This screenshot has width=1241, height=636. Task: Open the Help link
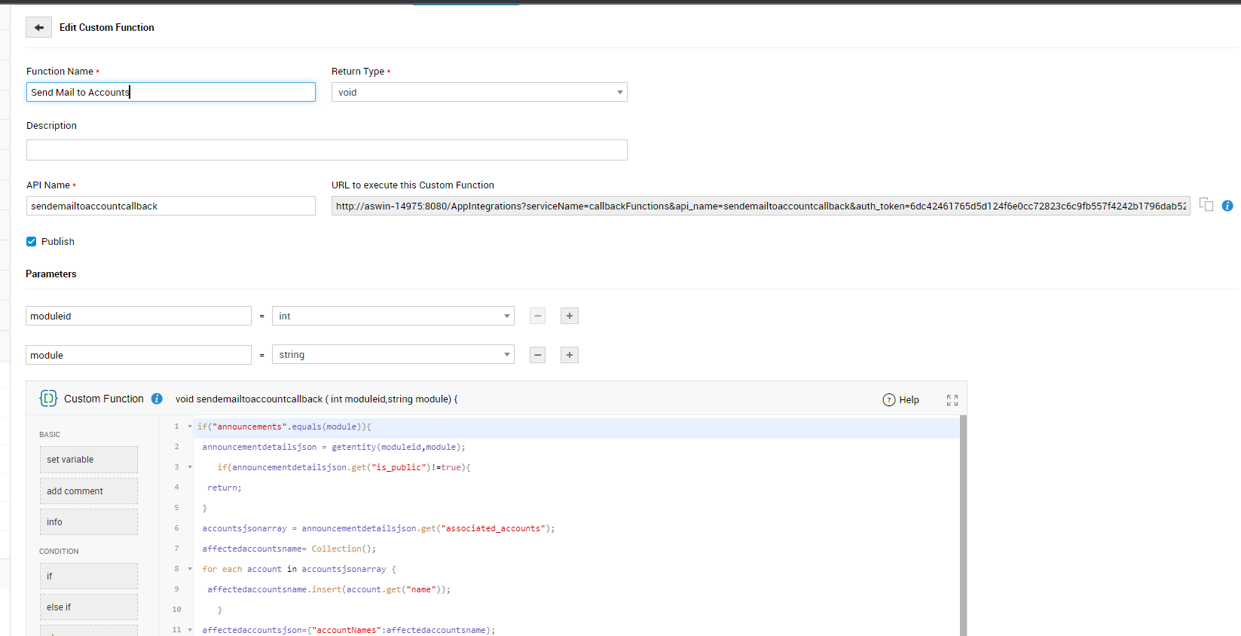901,400
